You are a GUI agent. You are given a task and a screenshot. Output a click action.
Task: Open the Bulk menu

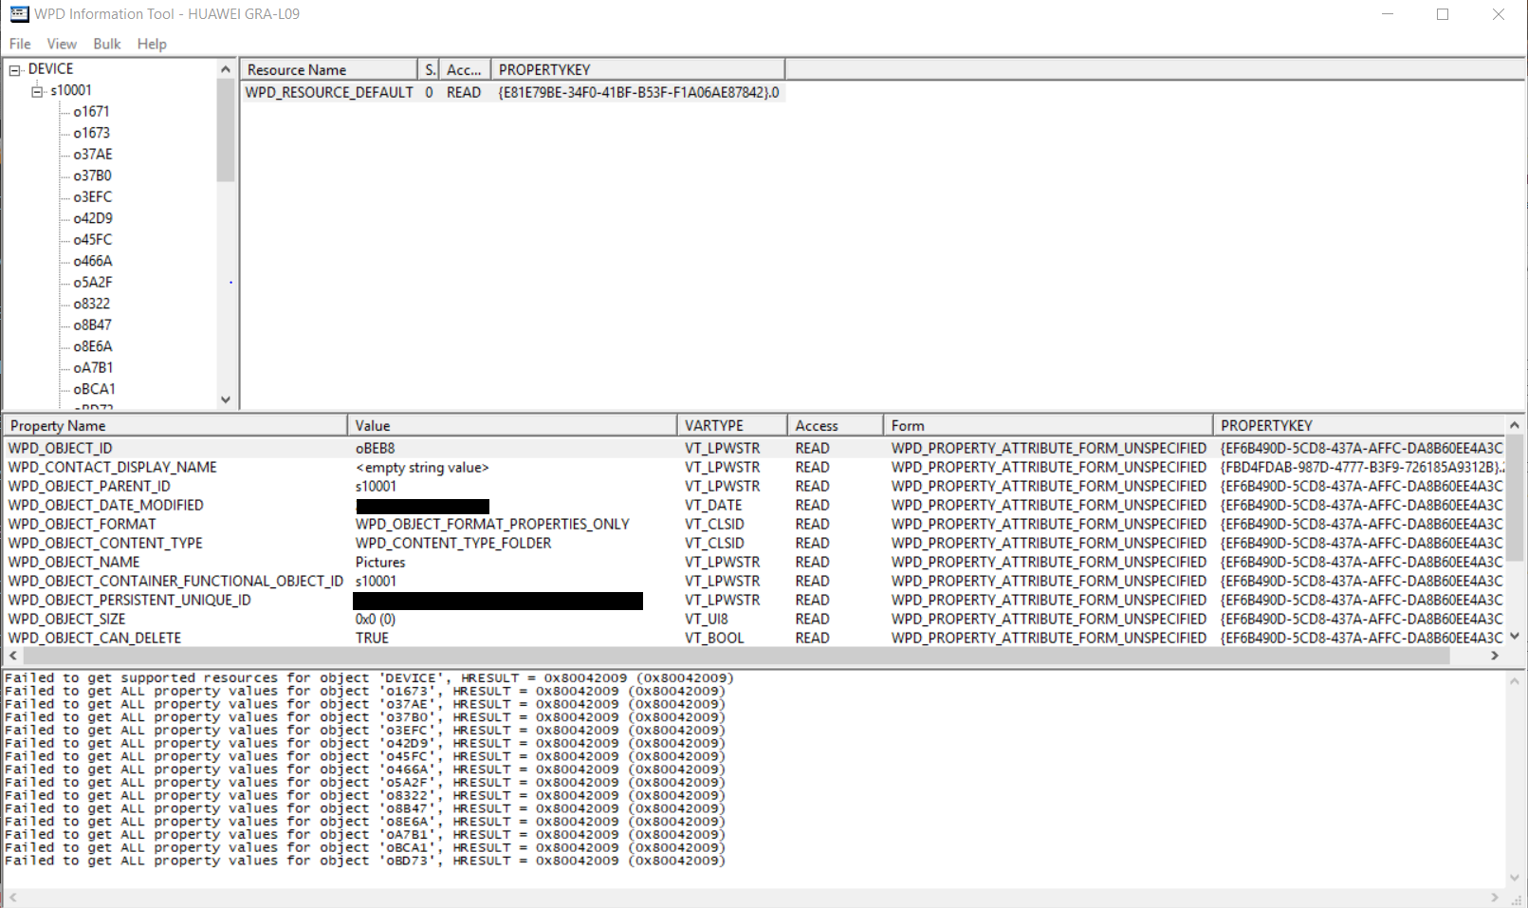[107, 44]
